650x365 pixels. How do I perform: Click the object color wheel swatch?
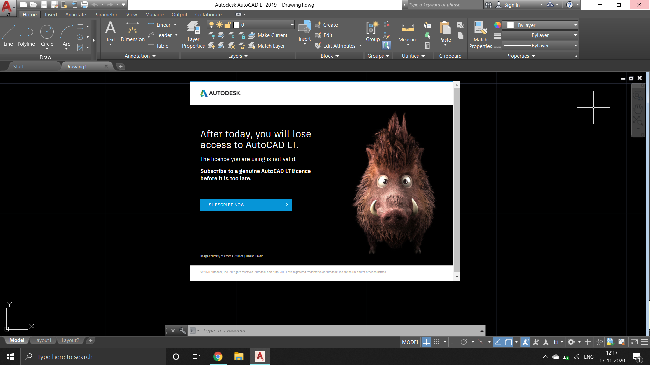[x=497, y=25]
